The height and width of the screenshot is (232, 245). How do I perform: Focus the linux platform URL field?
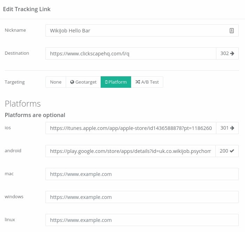pos(142,220)
